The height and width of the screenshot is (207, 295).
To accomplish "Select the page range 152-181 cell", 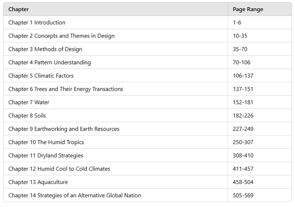I will [x=243, y=102].
